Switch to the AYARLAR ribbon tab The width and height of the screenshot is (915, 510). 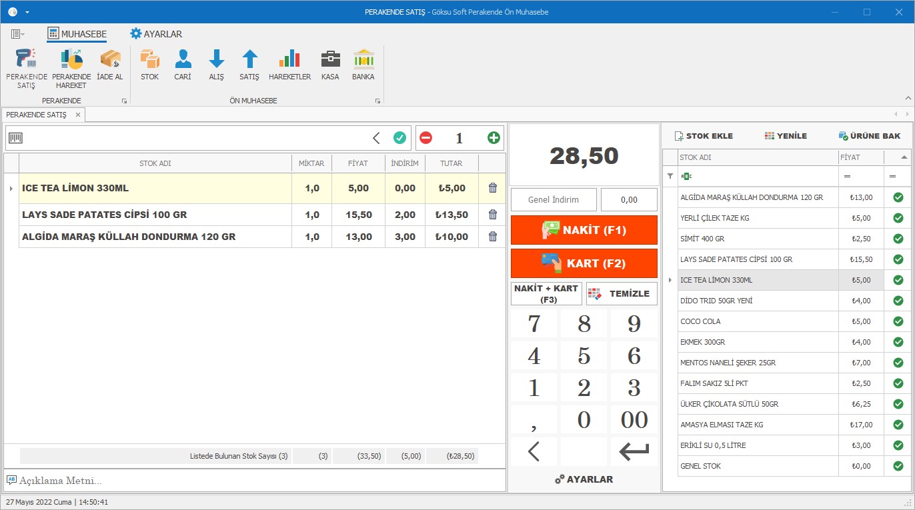(156, 34)
